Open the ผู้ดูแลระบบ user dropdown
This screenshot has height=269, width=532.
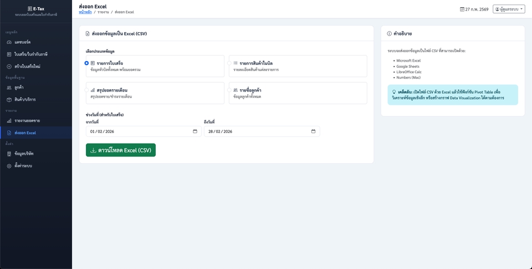508,9
